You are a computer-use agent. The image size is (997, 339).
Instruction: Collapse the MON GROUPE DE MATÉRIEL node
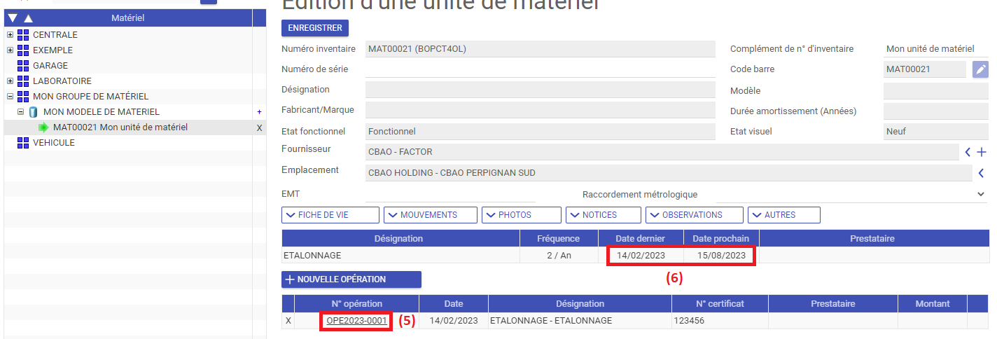[10, 97]
